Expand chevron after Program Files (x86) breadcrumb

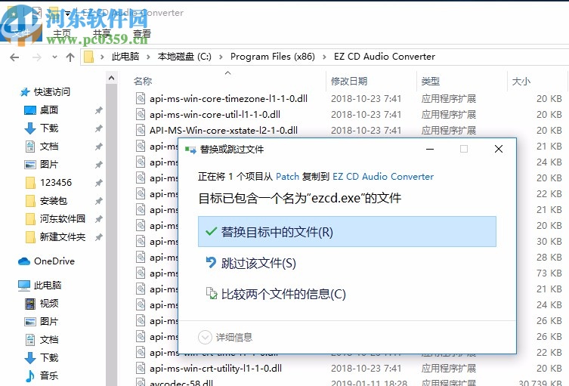click(324, 57)
